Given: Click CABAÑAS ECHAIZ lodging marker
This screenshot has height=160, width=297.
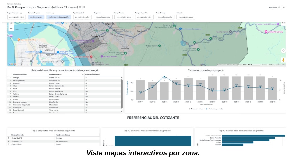Looking at the screenshot, I should (266, 32).
